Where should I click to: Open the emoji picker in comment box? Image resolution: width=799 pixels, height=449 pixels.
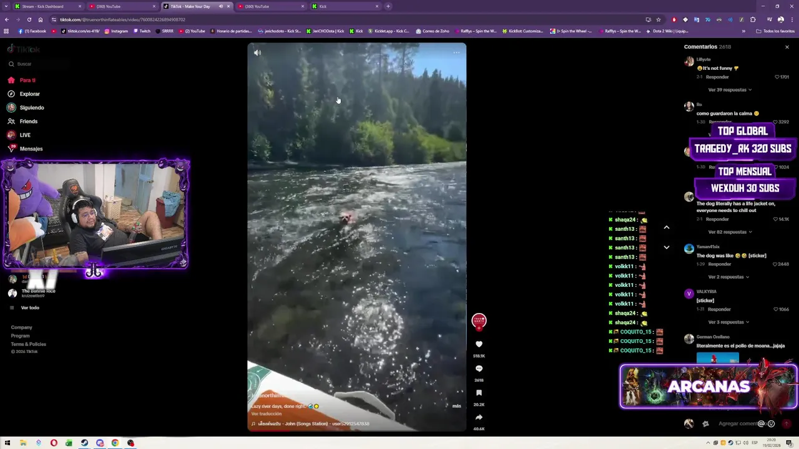pyautogui.click(x=771, y=423)
